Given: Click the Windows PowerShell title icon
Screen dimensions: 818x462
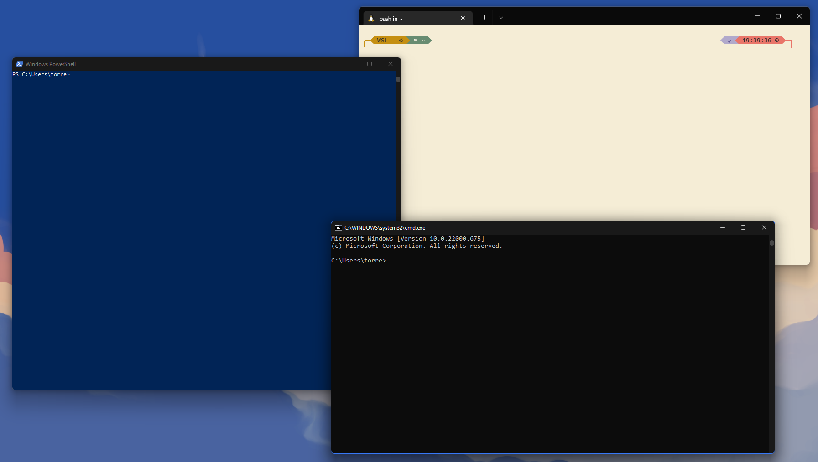Looking at the screenshot, I should [20, 64].
